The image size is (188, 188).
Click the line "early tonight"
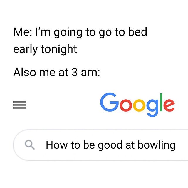[x=45, y=49]
